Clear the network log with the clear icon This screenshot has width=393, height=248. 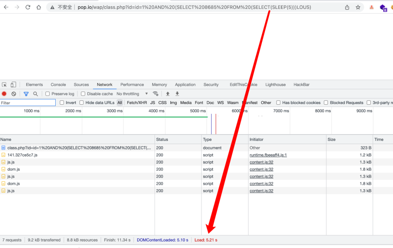pos(14,94)
